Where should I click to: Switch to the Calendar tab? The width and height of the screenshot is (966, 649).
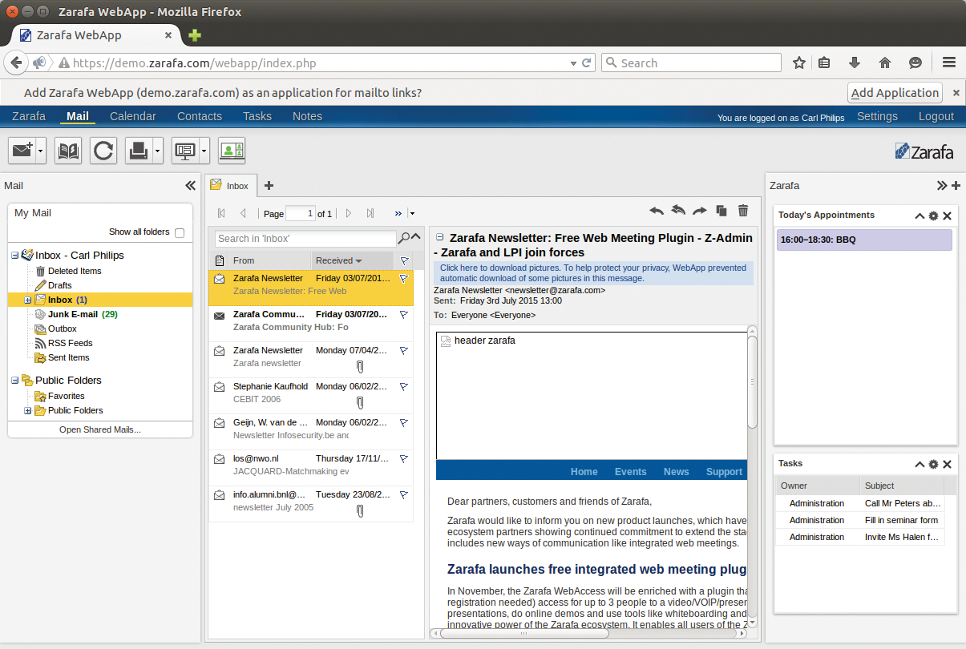pyautogui.click(x=132, y=116)
